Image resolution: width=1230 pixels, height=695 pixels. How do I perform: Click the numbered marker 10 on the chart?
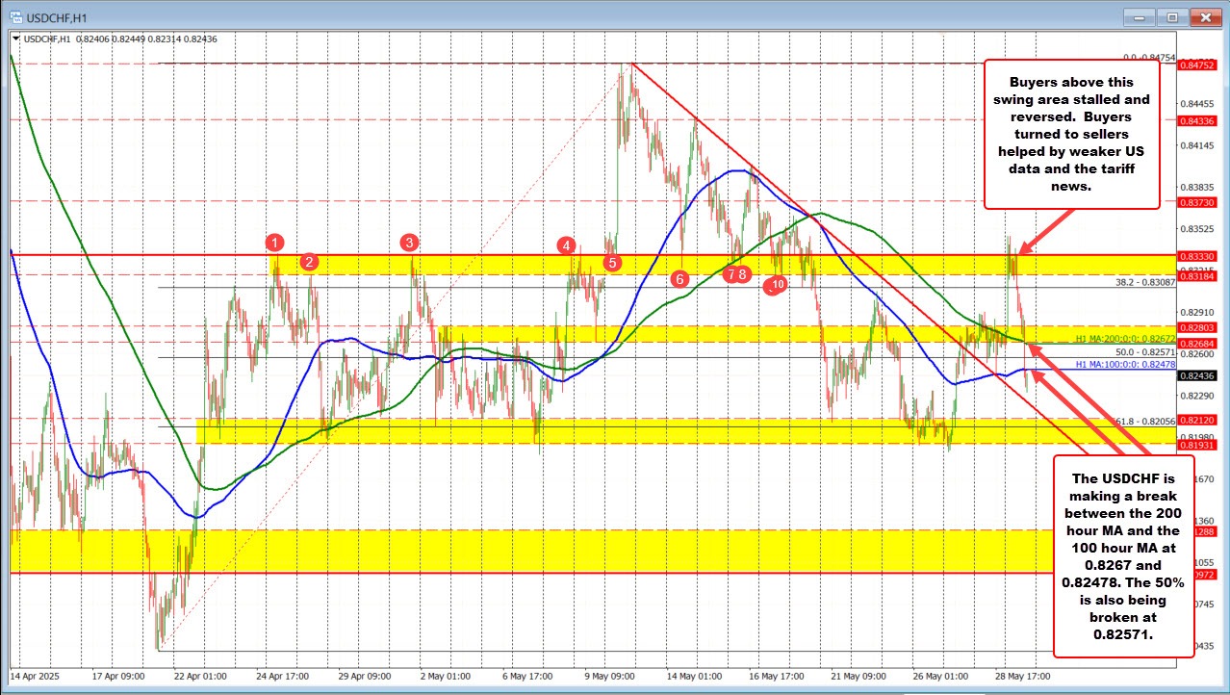coord(775,284)
